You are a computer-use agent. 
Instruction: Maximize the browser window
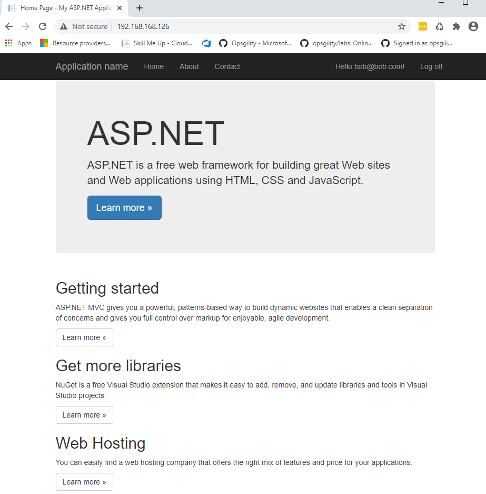(465, 3)
